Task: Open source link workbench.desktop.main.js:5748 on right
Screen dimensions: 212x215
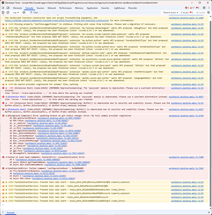Action: (186, 116)
